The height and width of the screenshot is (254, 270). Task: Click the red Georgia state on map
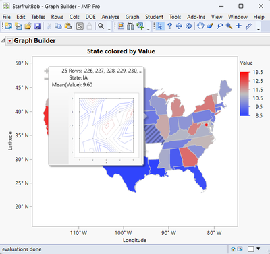189,157
